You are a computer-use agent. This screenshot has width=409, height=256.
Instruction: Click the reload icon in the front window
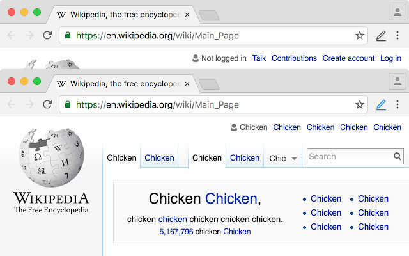pos(47,104)
